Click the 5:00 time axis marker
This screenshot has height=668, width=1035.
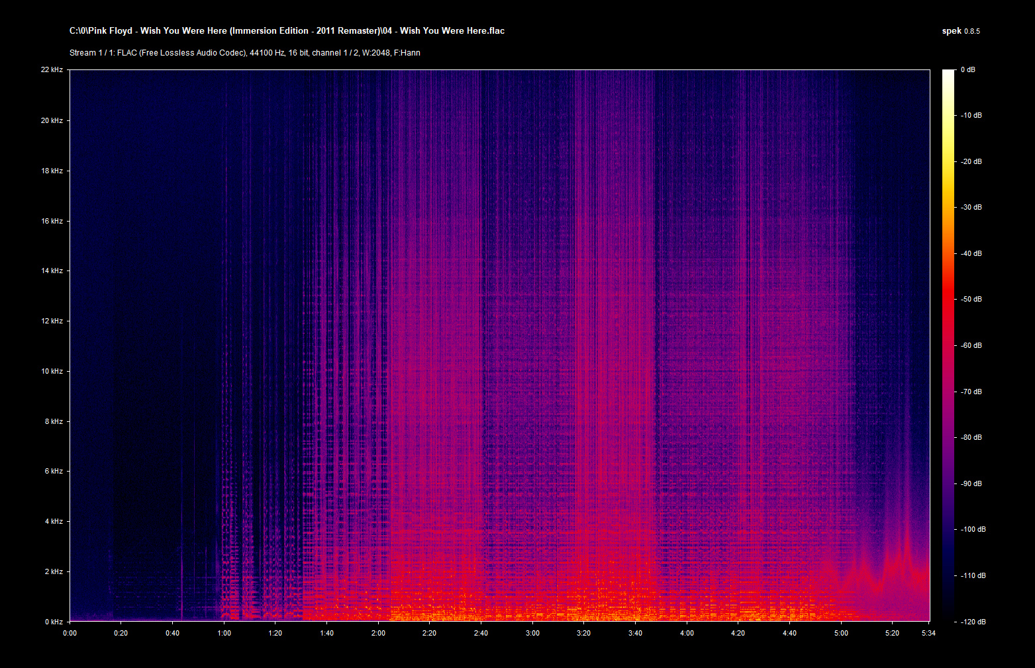[x=841, y=633]
